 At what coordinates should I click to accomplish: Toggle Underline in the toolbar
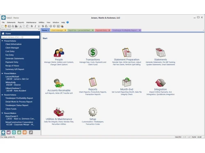(x=39, y=26)
